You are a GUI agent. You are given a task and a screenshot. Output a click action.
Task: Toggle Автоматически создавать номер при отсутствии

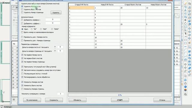(22, 70)
